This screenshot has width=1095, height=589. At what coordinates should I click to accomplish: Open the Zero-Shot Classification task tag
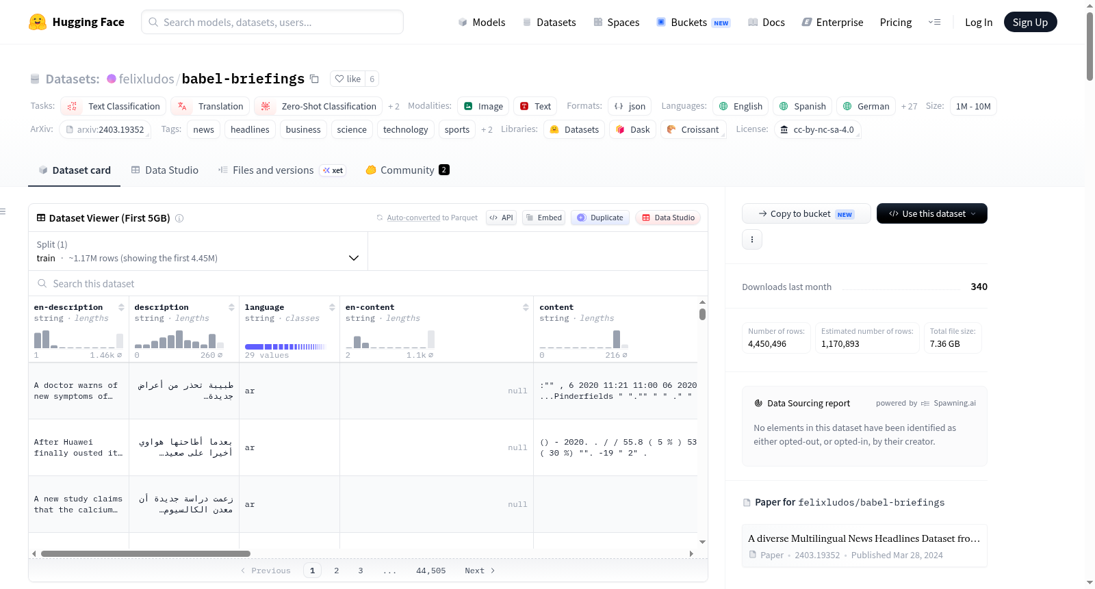click(x=318, y=106)
